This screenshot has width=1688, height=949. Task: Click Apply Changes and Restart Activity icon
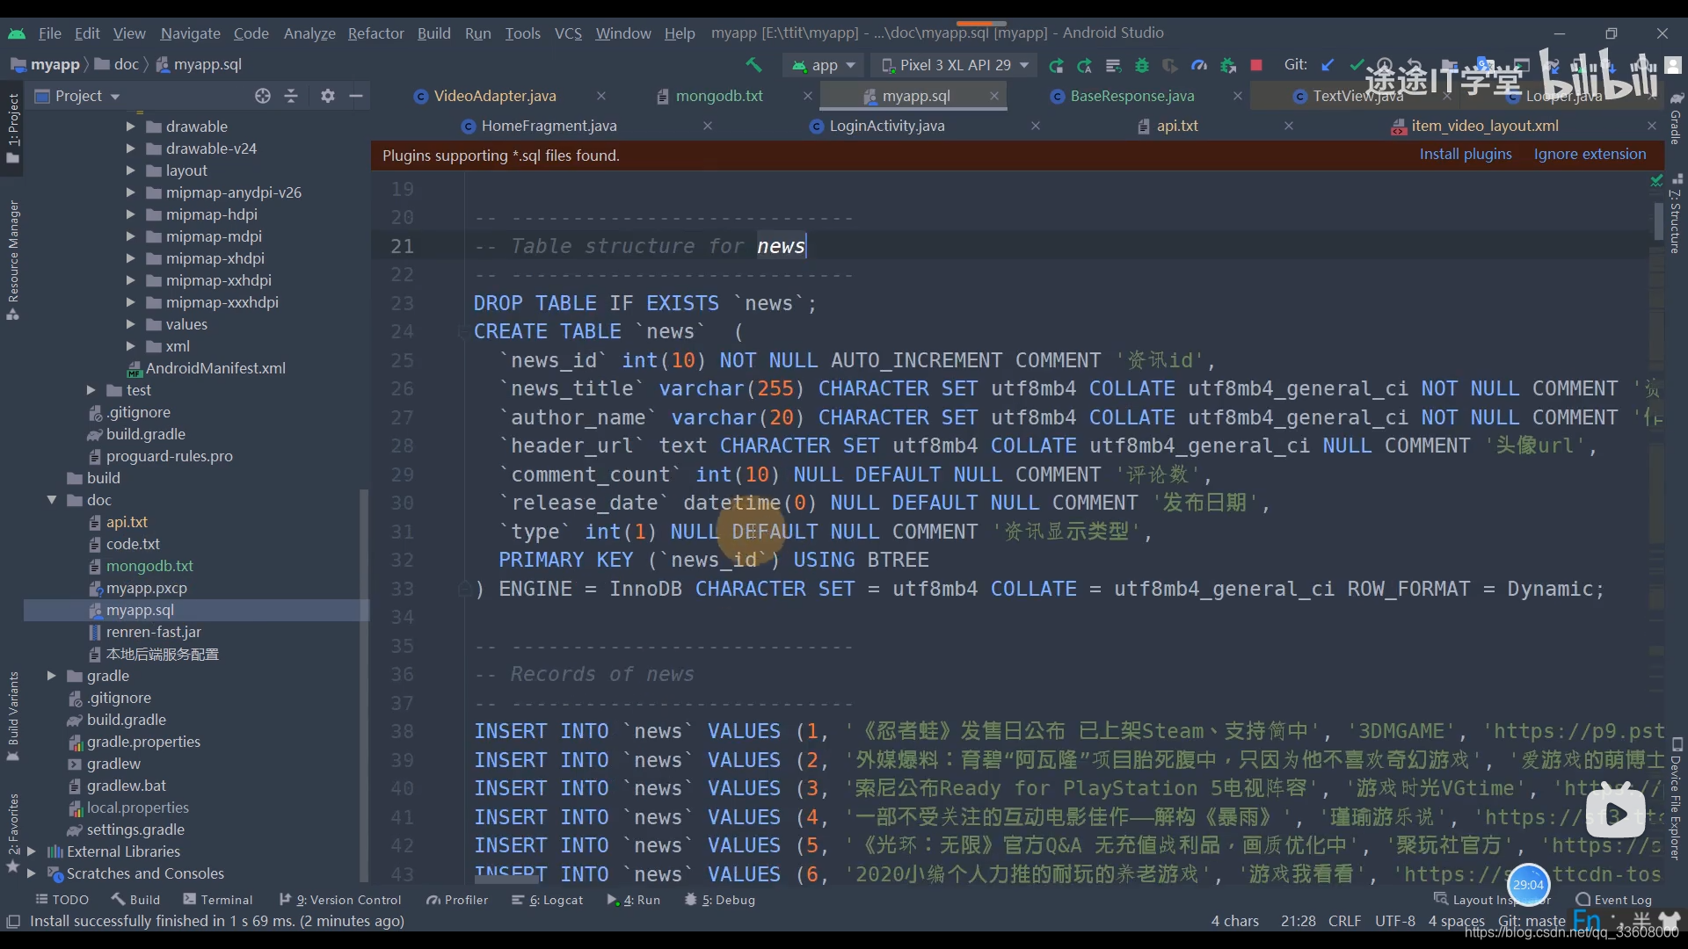click(1085, 65)
